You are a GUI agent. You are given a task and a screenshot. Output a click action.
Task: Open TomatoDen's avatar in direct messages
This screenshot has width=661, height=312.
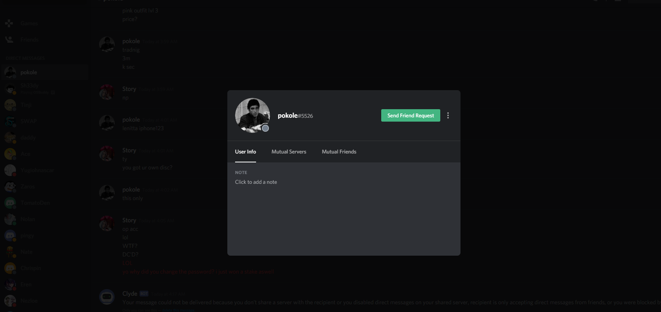(x=10, y=203)
